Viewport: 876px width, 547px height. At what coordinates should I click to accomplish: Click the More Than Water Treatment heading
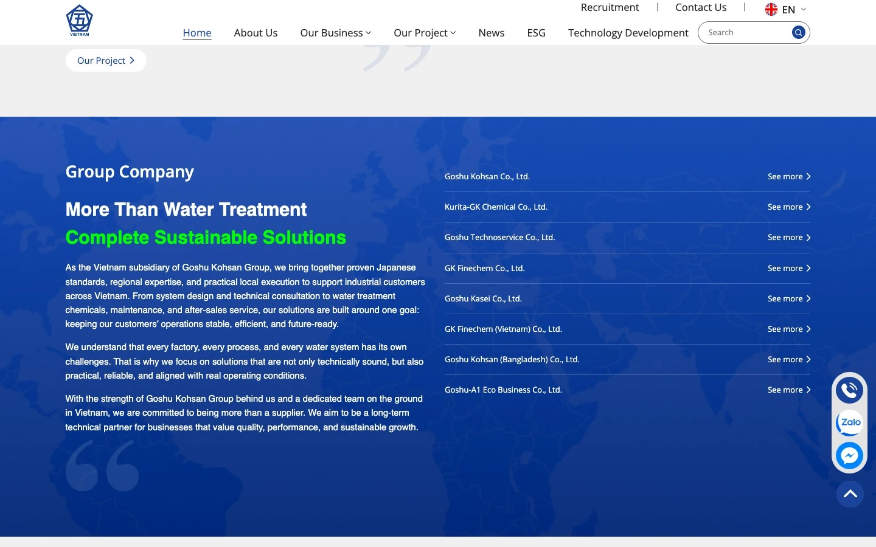[186, 210]
